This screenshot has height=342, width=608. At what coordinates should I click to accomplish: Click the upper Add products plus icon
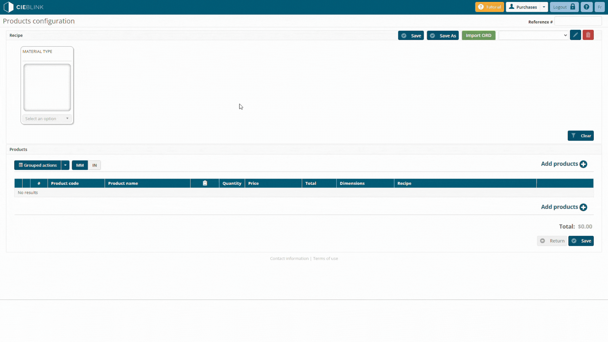coord(583,164)
